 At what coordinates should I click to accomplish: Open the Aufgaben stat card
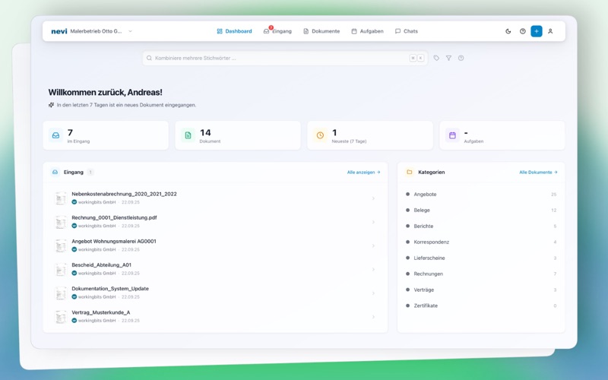coord(502,135)
